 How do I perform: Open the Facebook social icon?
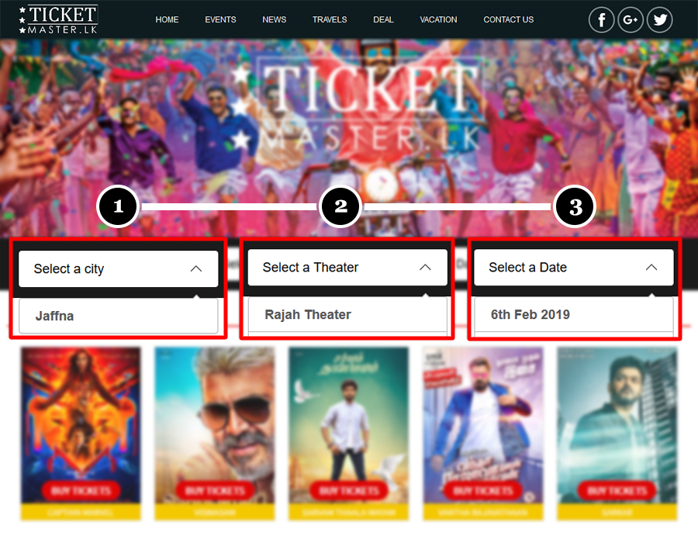click(601, 20)
